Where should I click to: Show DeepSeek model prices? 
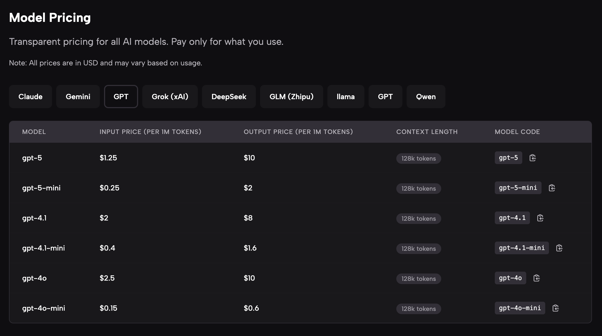(229, 97)
